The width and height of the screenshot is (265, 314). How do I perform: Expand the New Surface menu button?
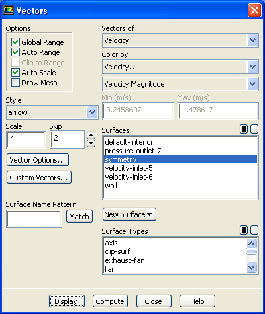129,214
